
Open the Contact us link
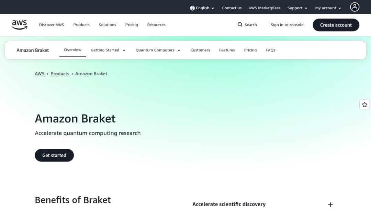pos(232,8)
